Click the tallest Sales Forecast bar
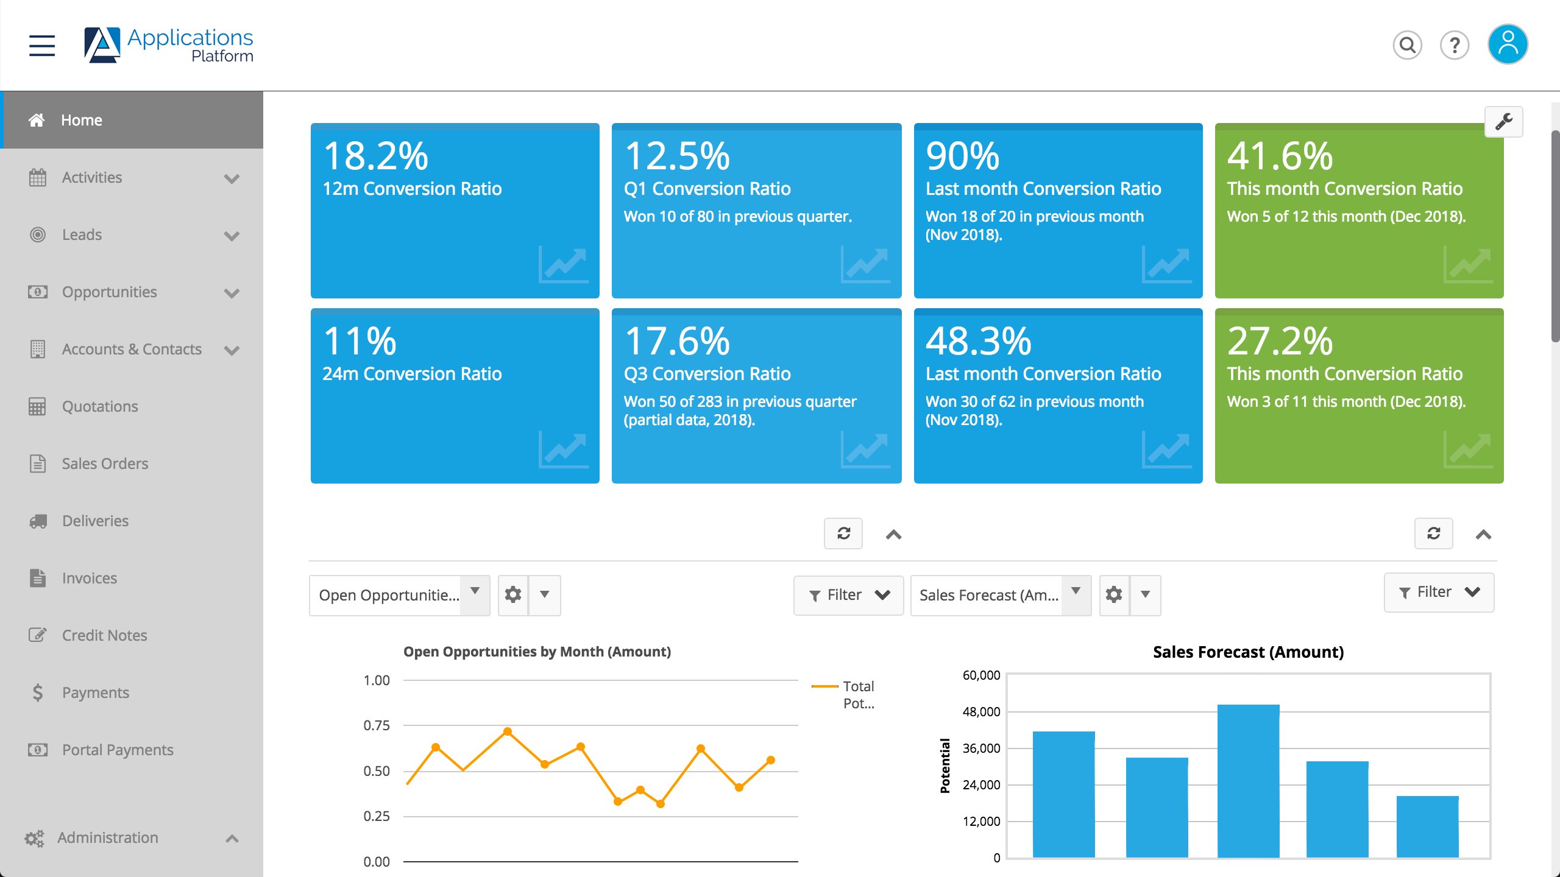The image size is (1560, 877). tap(1248, 781)
